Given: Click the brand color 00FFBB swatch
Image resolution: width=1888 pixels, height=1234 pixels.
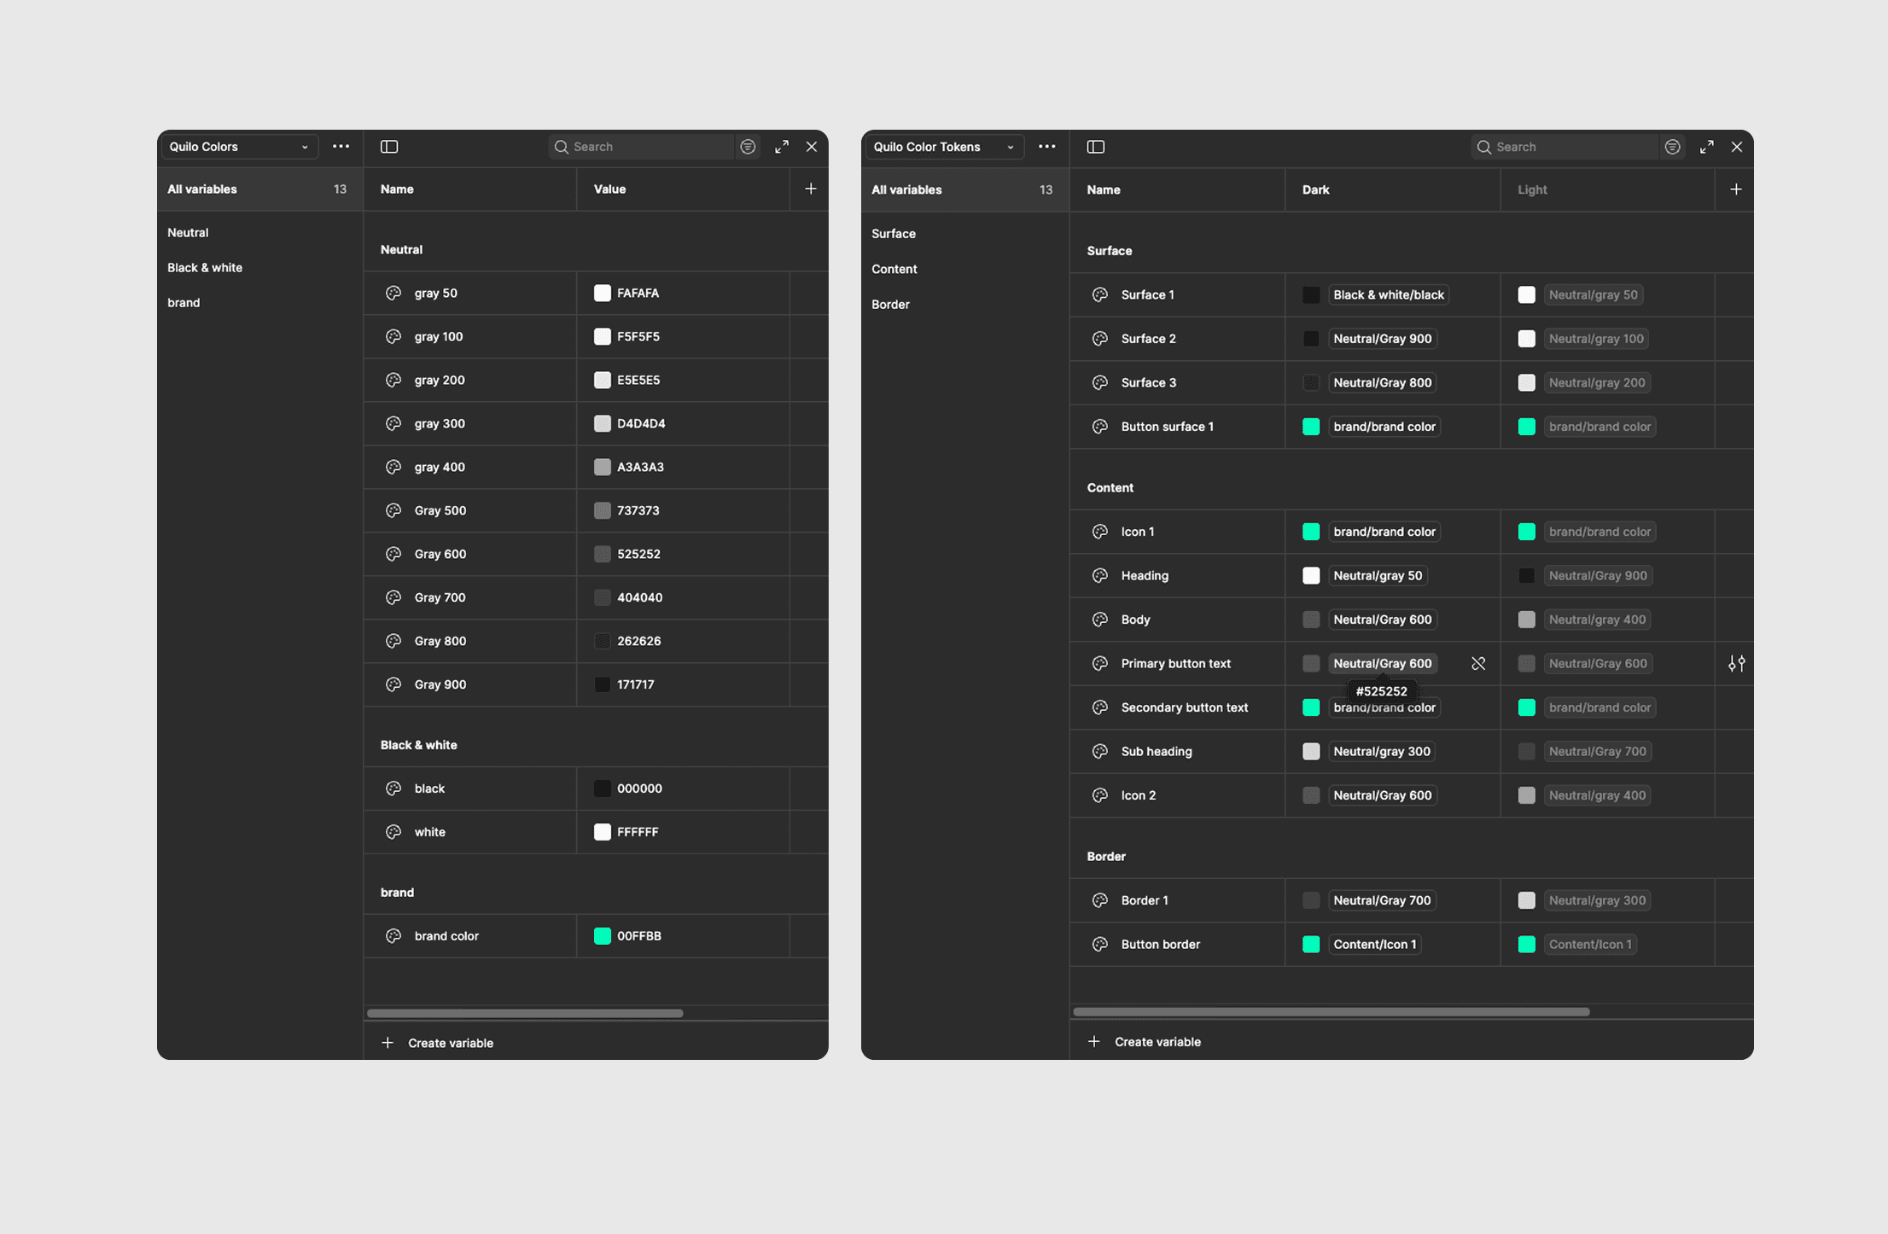Looking at the screenshot, I should (603, 935).
